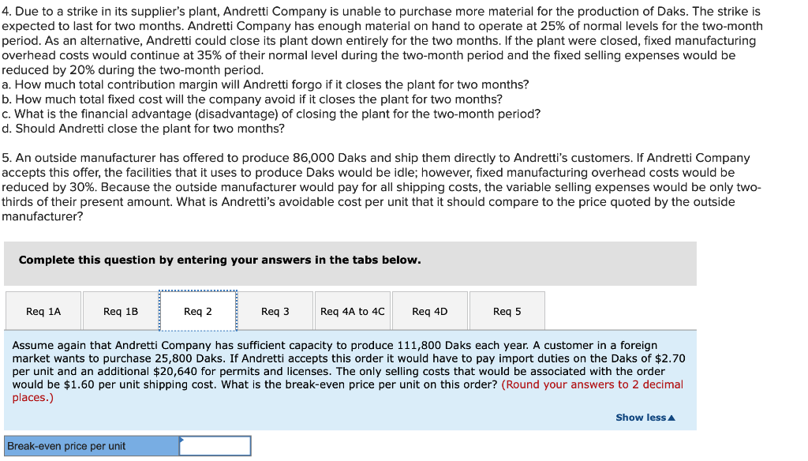The image size is (808, 461).
Task: Click inside the Break-even price input box
Action: 215,445
